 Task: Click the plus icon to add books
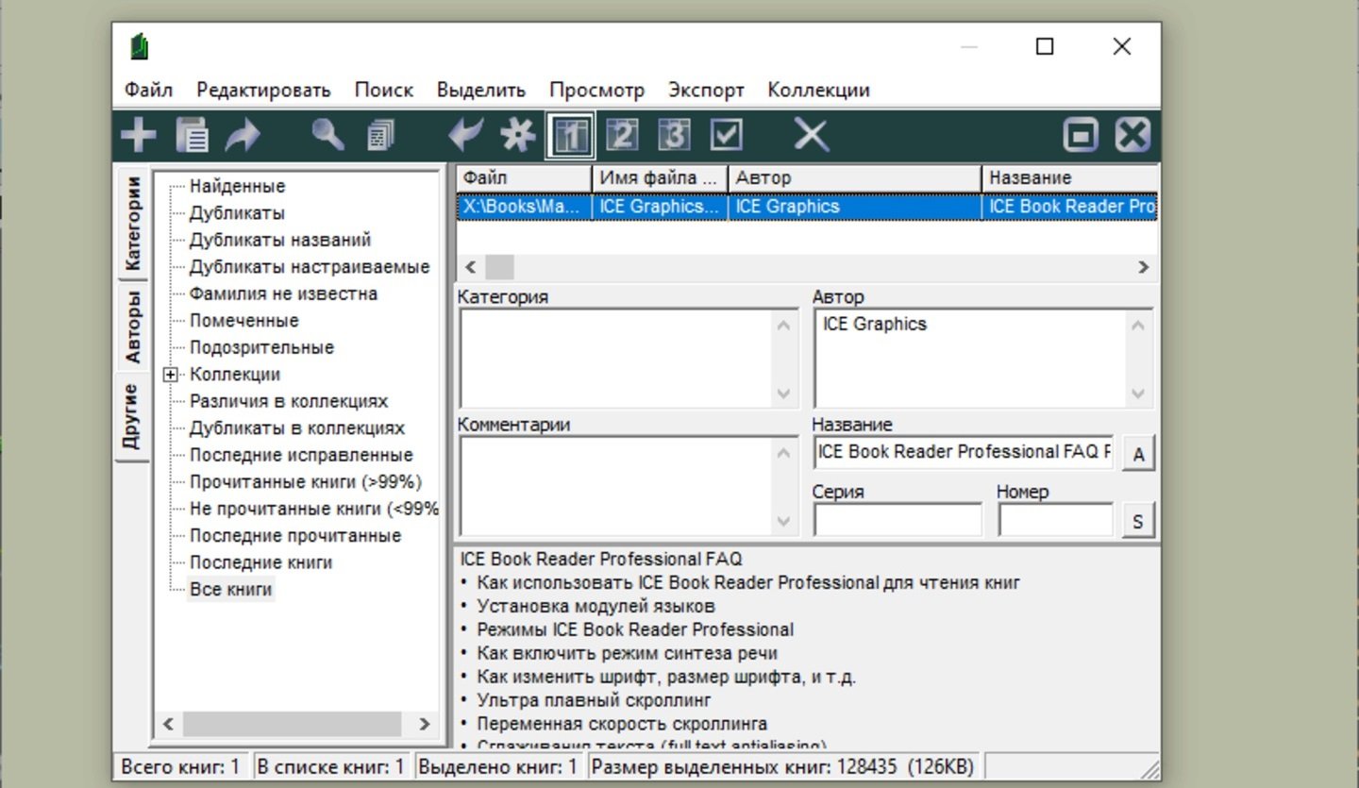click(x=139, y=136)
